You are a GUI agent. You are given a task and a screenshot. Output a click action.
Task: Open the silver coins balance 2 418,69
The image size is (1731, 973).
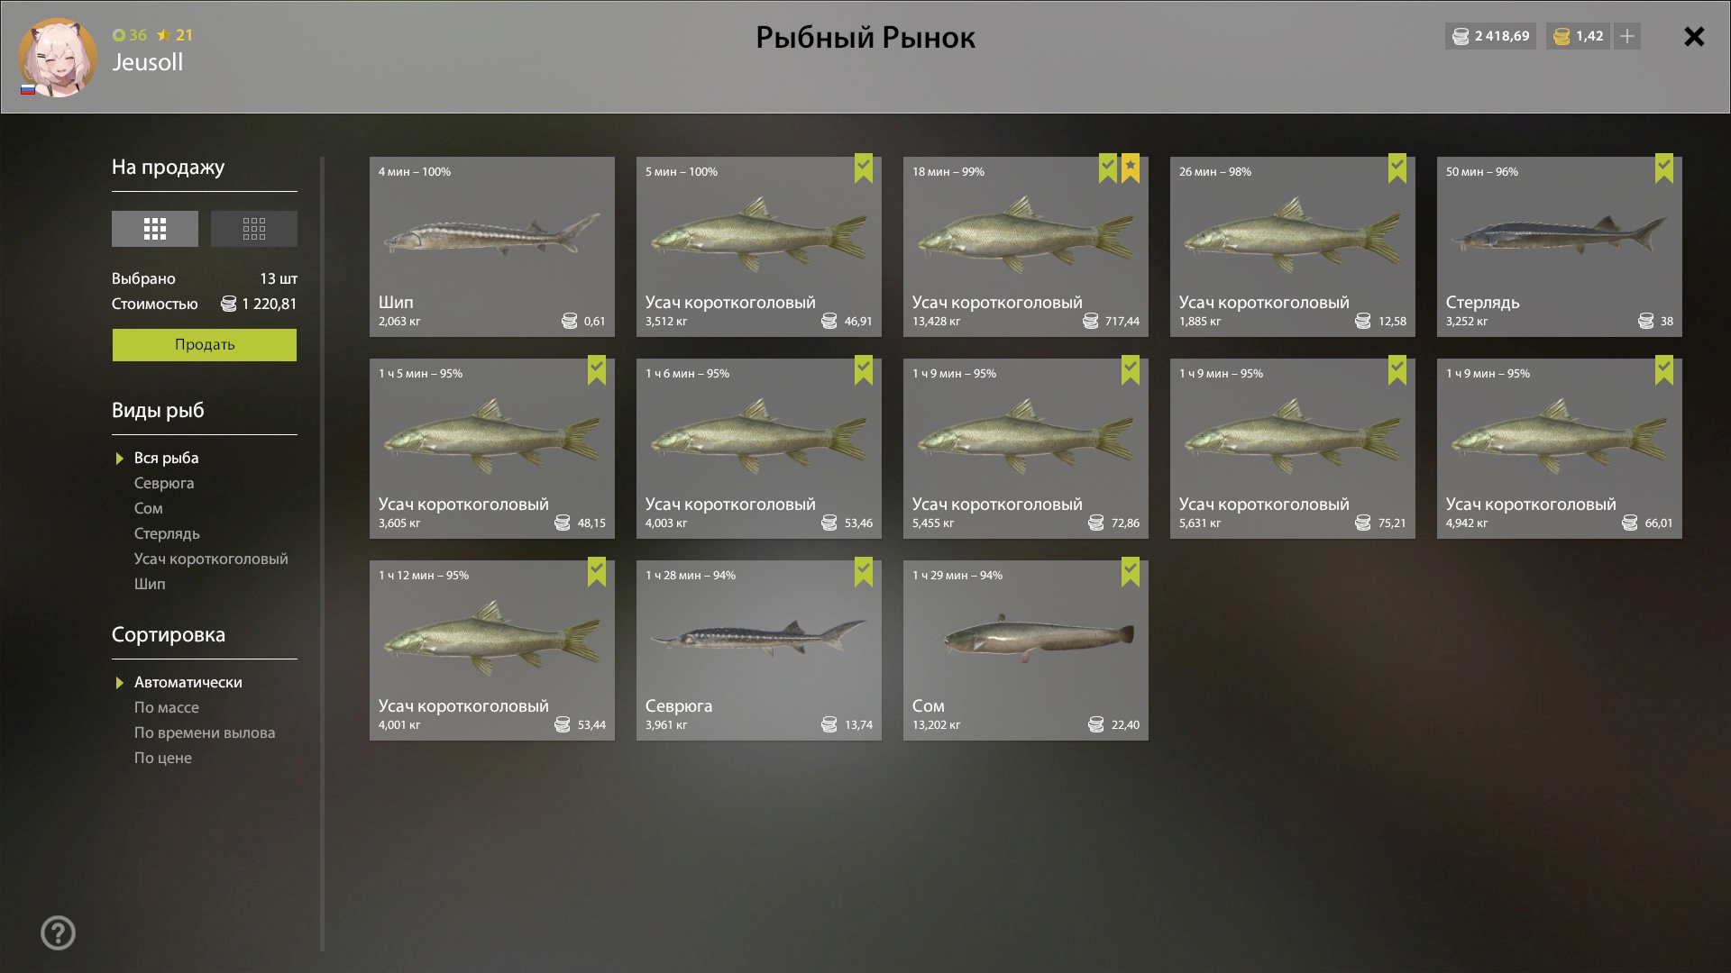pos(1490,36)
